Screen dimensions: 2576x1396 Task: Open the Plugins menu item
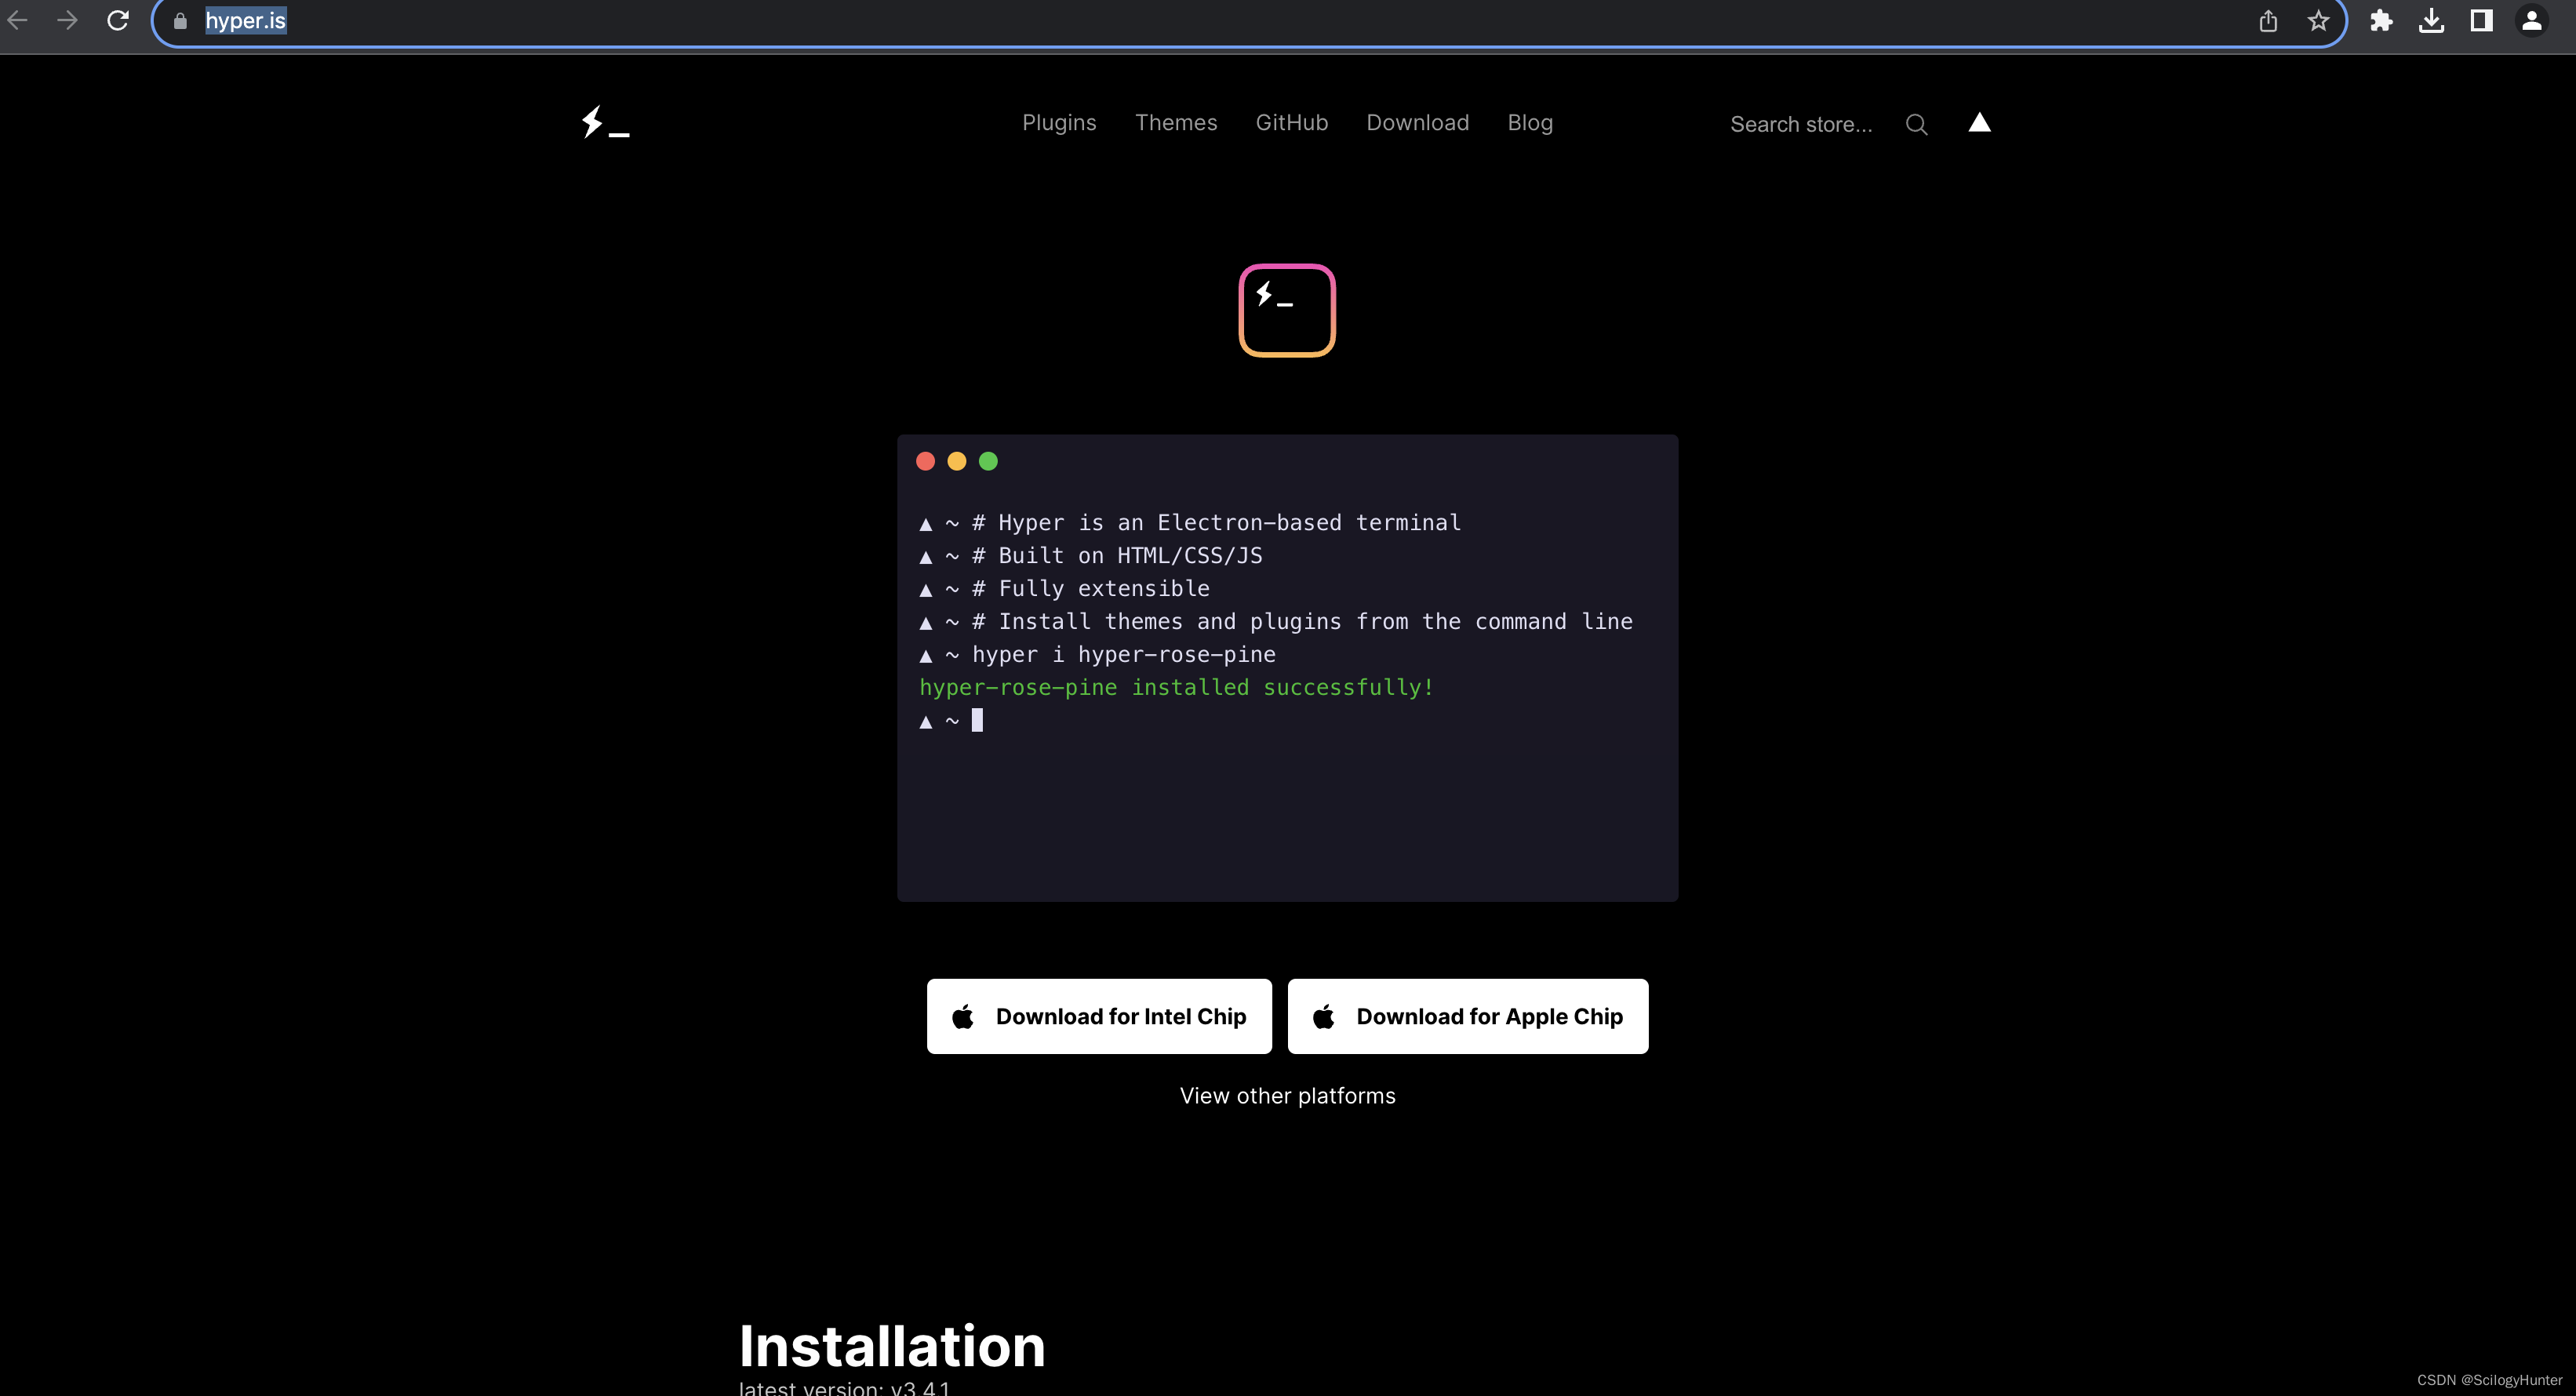pos(1059,122)
